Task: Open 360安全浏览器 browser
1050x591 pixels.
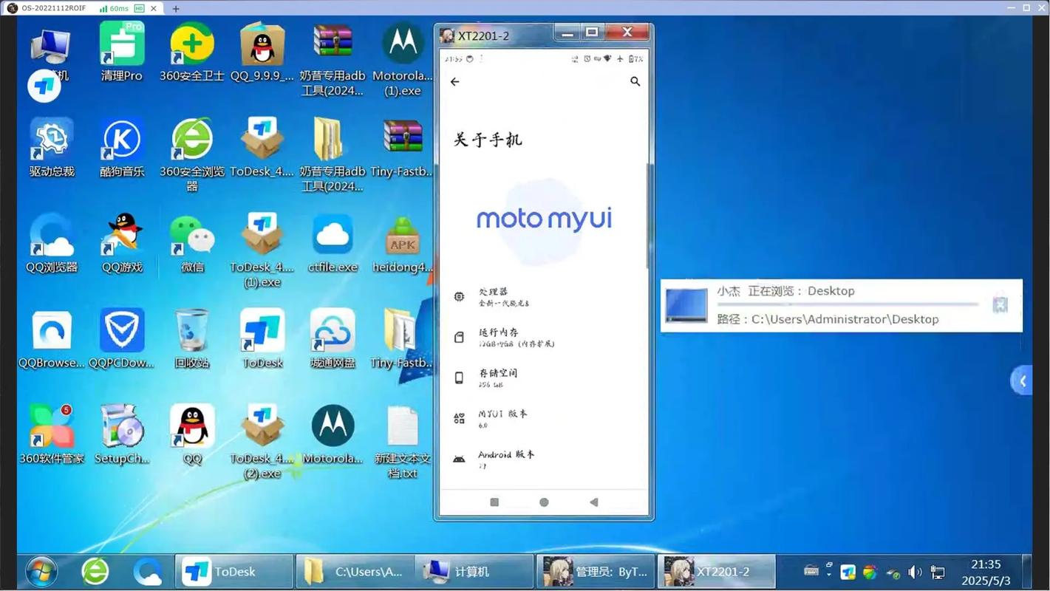Action: (x=191, y=140)
